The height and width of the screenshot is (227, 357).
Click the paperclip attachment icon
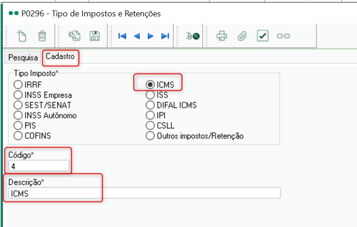point(242,36)
